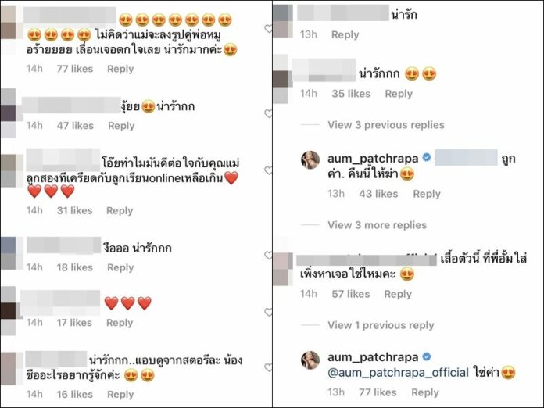The width and height of the screenshot is (544, 408).
Task: Reply to the 17 likes hearts comment
Action: (120, 323)
